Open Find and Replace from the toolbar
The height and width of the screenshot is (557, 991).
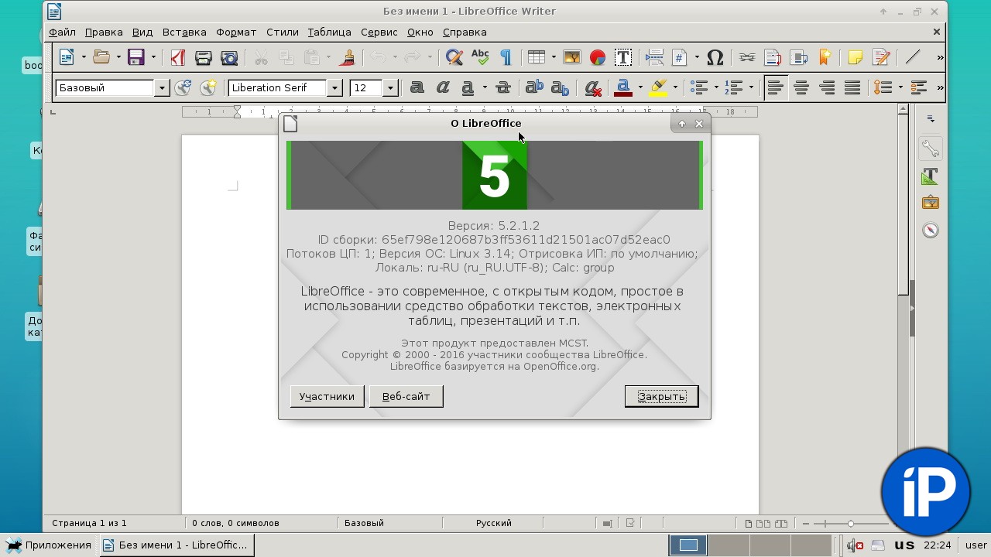tap(454, 57)
